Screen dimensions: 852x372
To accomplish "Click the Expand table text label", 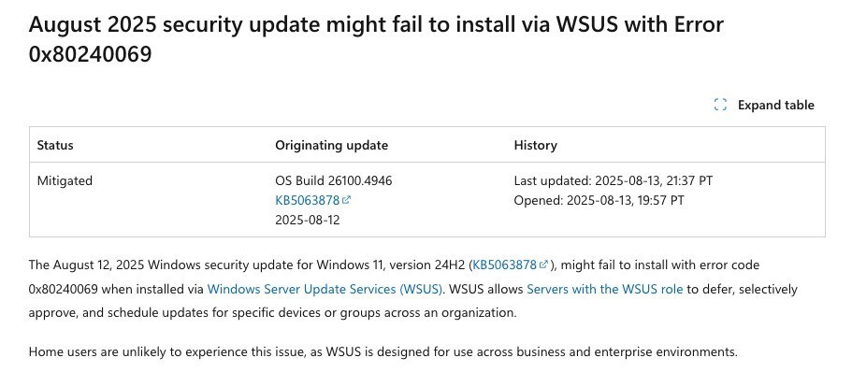I will click(x=776, y=105).
